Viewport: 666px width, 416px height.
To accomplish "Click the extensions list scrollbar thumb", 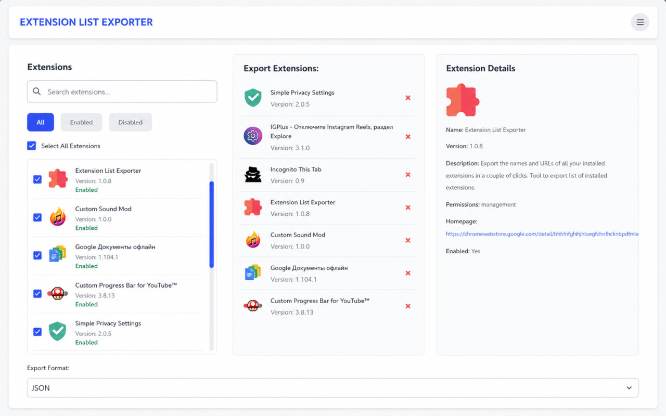I will pos(212,225).
